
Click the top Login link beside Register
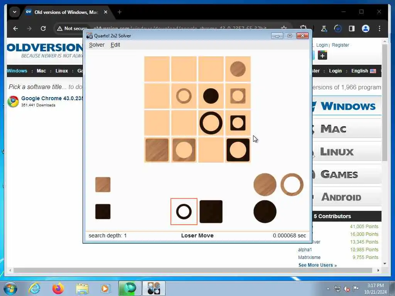pyautogui.click(x=322, y=45)
